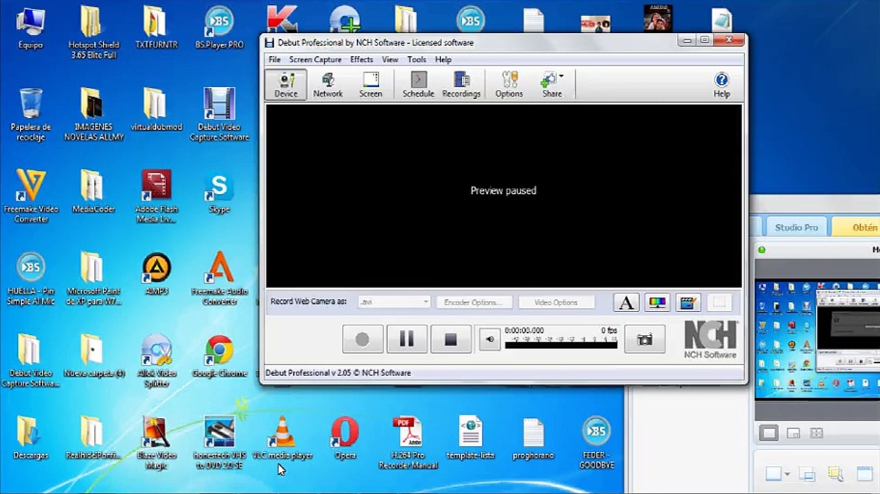Select the H.264 Pro Recorder Manual PDF
Screen dimensions: 880x494
pyautogui.click(x=407, y=443)
